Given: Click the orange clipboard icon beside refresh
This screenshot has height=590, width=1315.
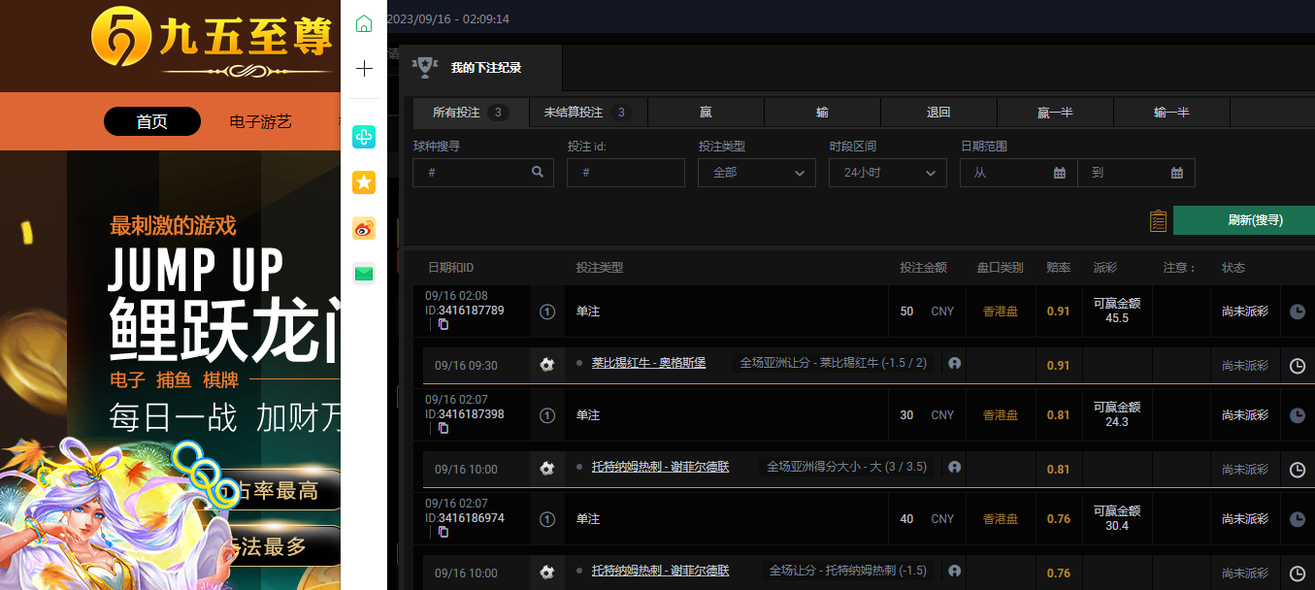Looking at the screenshot, I should click(x=1158, y=221).
